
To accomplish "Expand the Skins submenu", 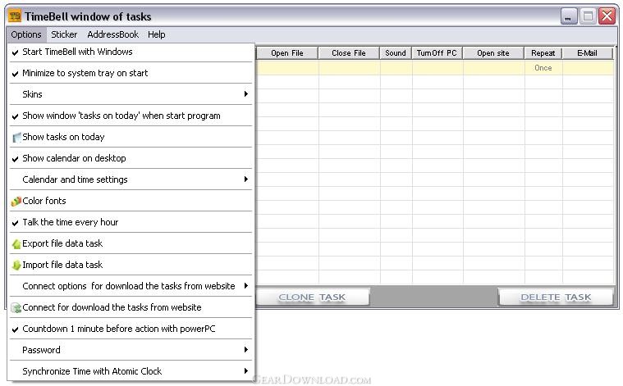I will pos(131,94).
